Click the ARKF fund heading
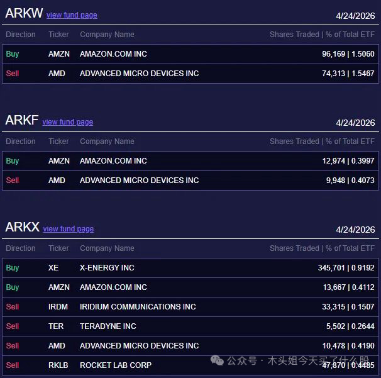 click(x=21, y=120)
